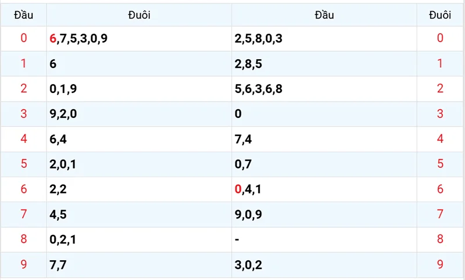Click the 5,6,3,6,8 cell
Viewport: 465px width, 280px height.
coord(258,89)
